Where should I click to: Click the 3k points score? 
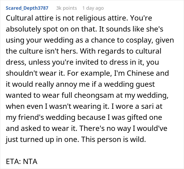[x=67, y=8]
